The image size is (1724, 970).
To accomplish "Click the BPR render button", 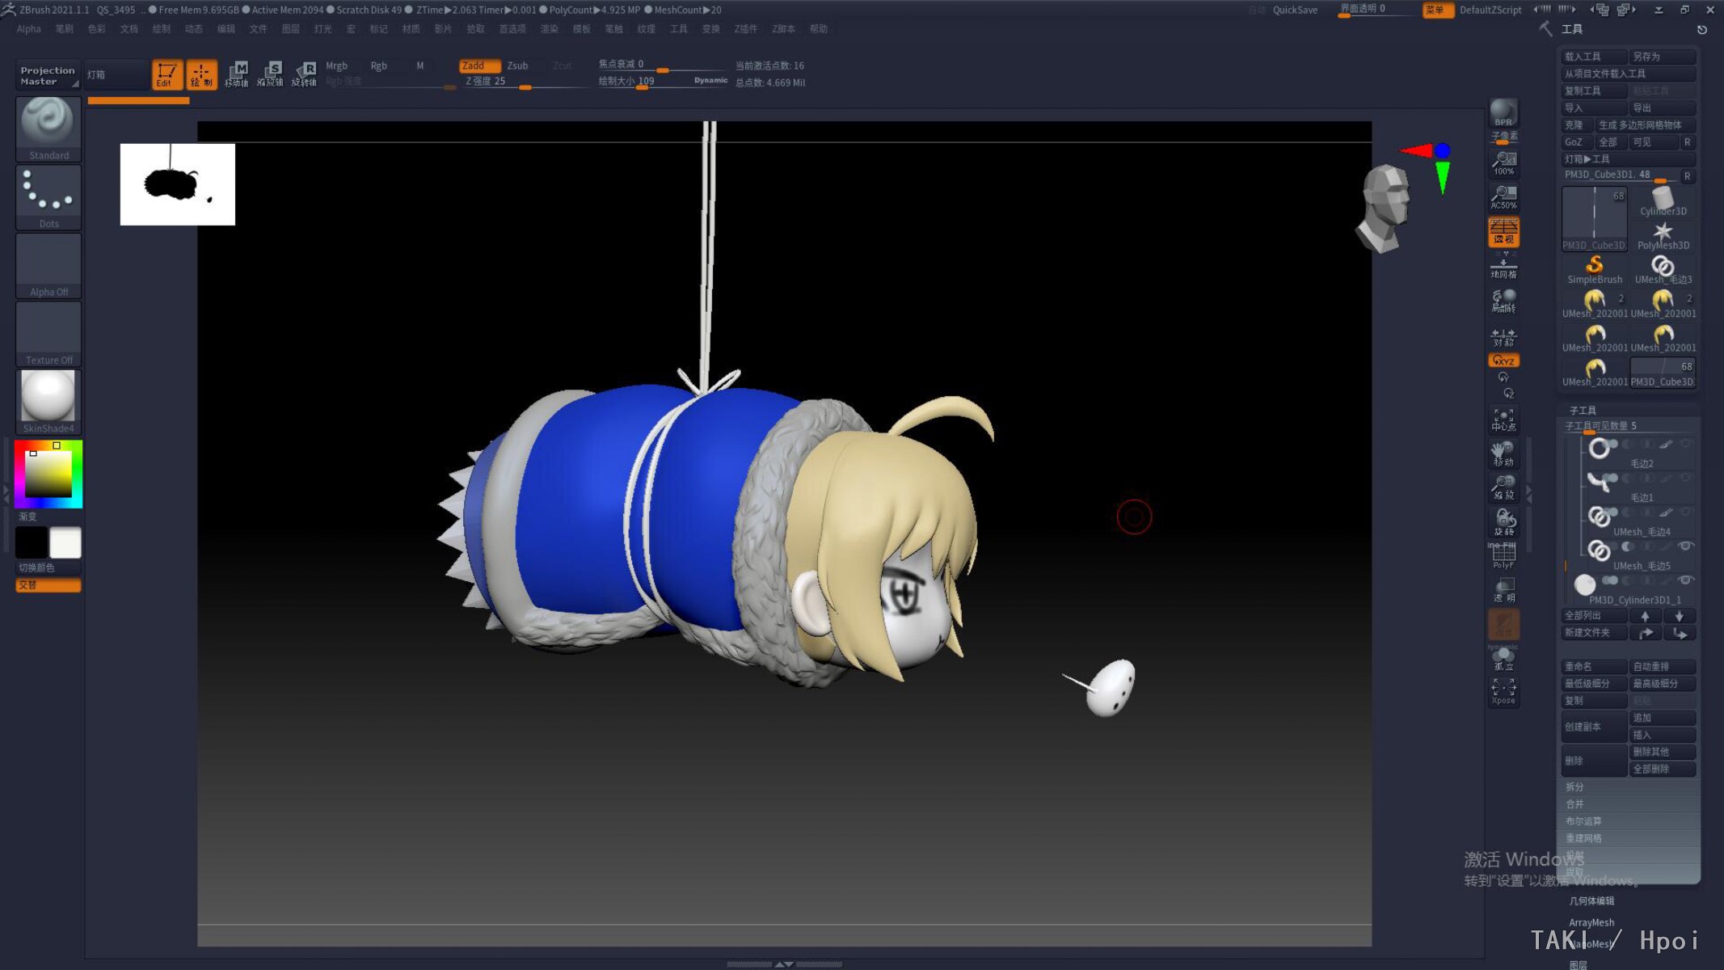I will 1503,113.
